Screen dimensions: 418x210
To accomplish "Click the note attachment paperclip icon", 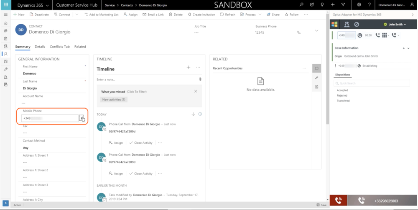I will click(200, 79).
